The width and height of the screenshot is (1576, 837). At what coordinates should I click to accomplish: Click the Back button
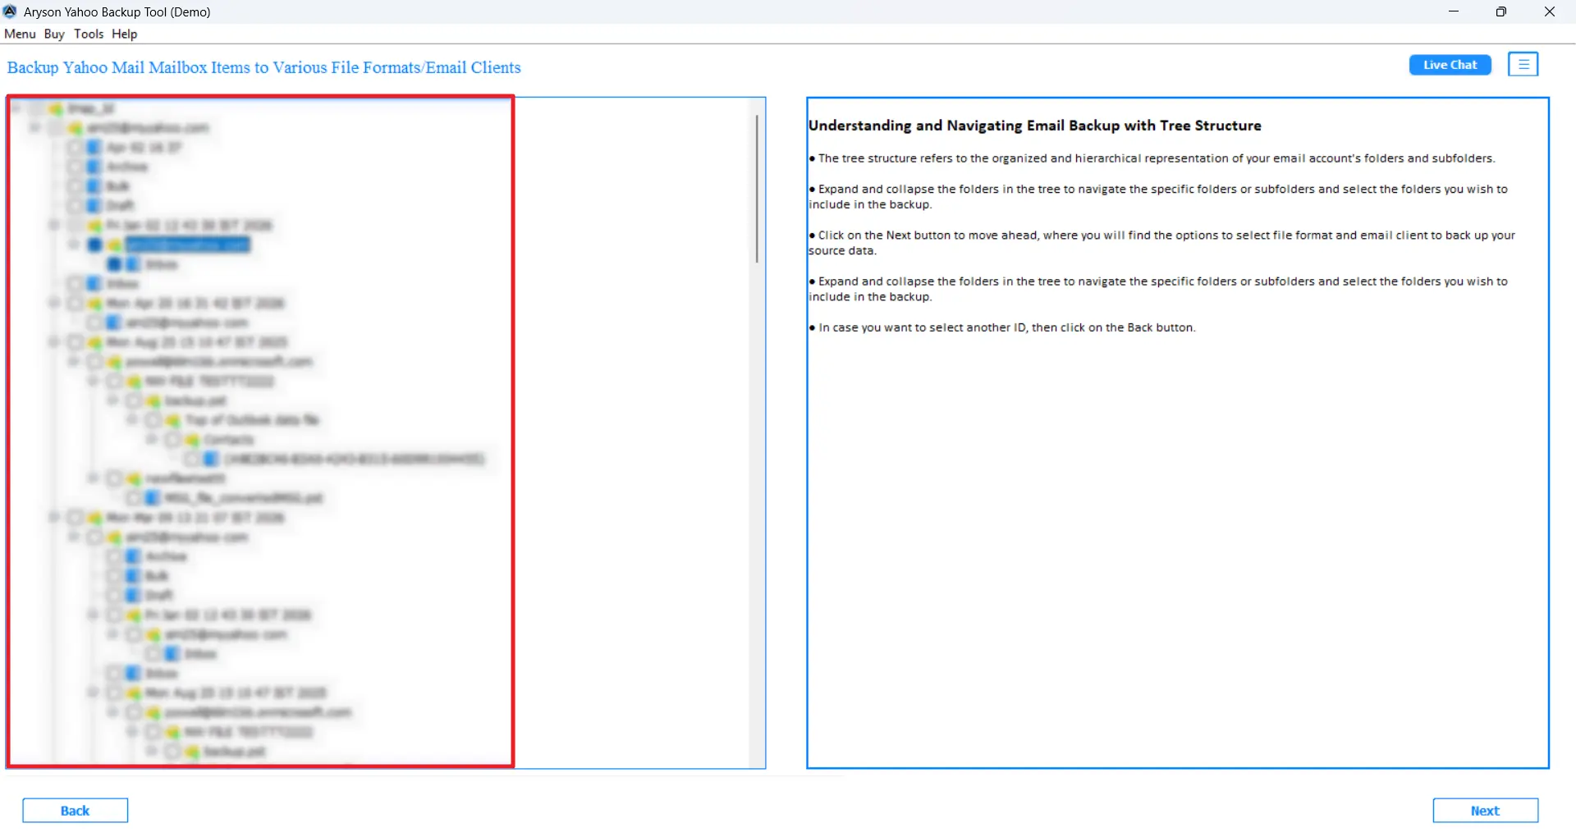tap(75, 810)
